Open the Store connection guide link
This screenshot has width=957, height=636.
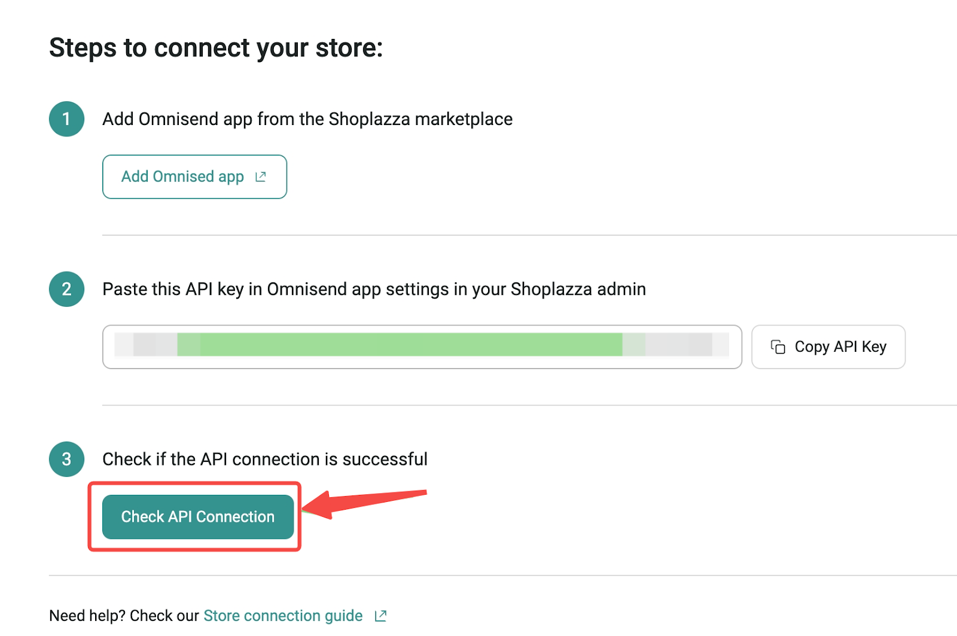pyautogui.click(x=283, y=616)
